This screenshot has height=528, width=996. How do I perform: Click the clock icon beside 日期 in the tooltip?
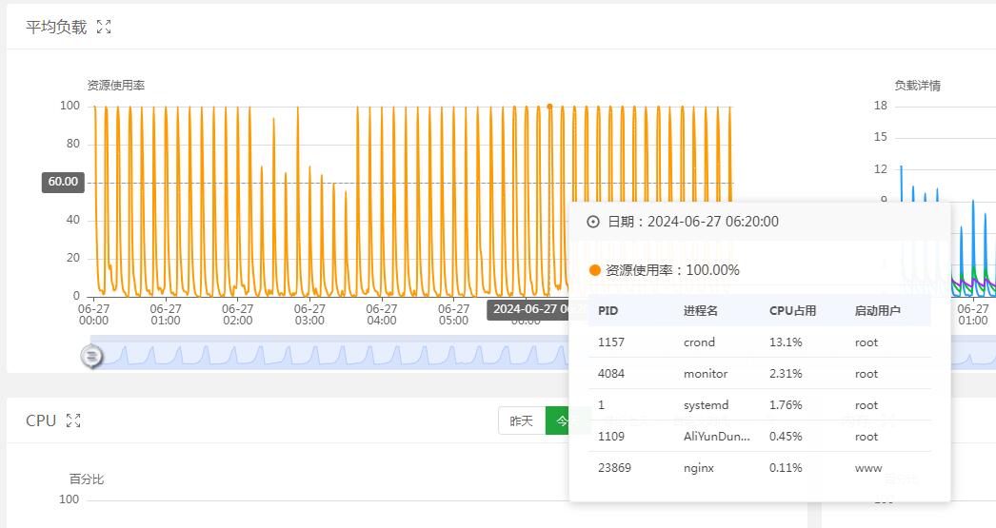pyautogui.click(x=592, y=222)
